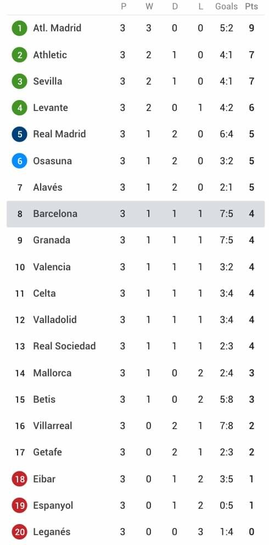
Task: Click the green rank 4 badge
Action: tap(19, 107)
